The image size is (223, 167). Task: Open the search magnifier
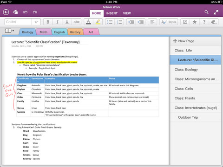click(x=206, y=12)
